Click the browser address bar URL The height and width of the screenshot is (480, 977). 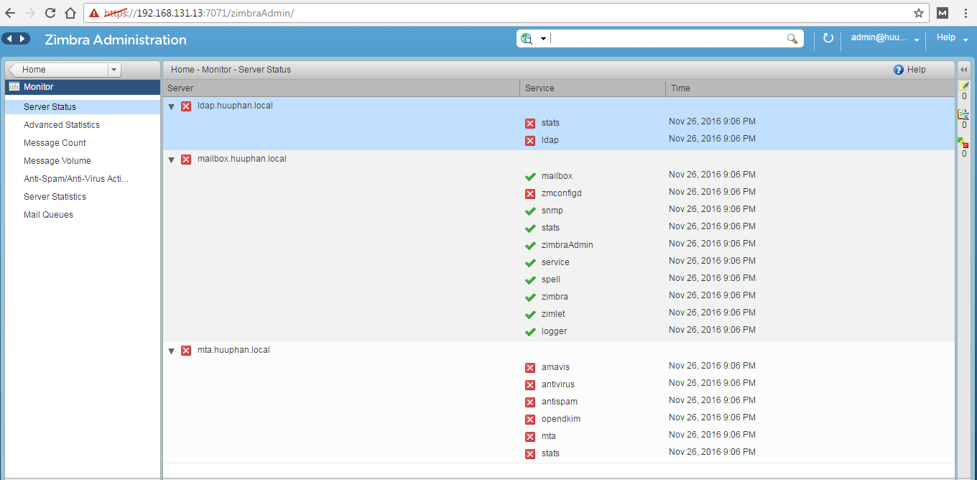tap(199, 13)
